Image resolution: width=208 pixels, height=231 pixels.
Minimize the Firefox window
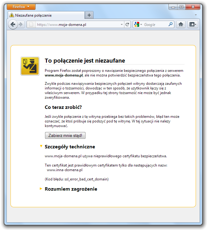click(x=173, y=7)
